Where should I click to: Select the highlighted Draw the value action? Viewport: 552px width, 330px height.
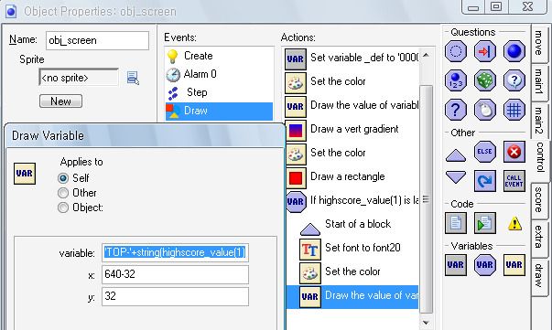coord(352,296)
